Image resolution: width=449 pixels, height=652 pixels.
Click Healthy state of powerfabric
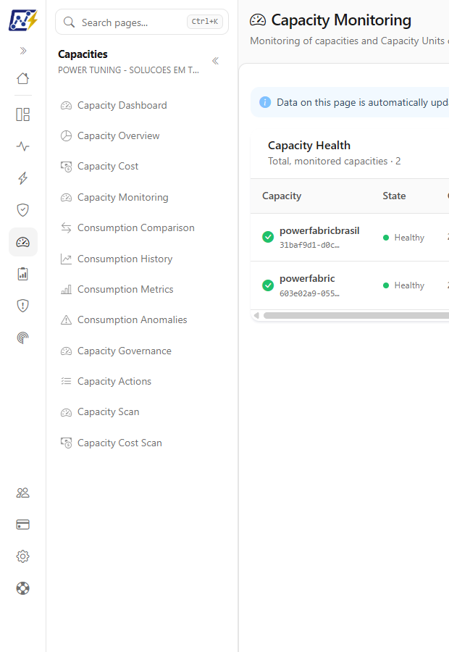(x=403, y=285)
